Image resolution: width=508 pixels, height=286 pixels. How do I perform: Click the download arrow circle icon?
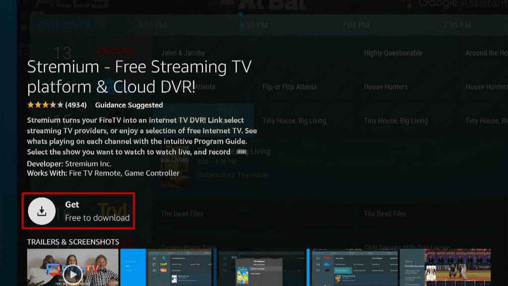click(x=42, y=211)
